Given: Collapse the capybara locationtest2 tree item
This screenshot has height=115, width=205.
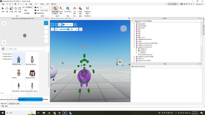Looking at the screenshot, I should [x=134, y=47].
